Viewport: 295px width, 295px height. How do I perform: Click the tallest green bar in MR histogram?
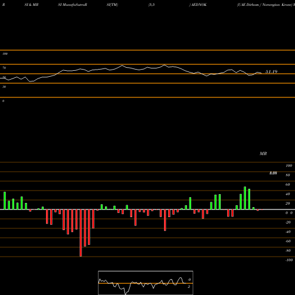coord(245,198)
